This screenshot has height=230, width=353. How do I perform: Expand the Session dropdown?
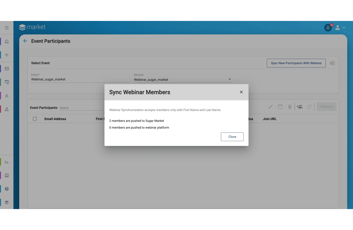pos(230,79)
